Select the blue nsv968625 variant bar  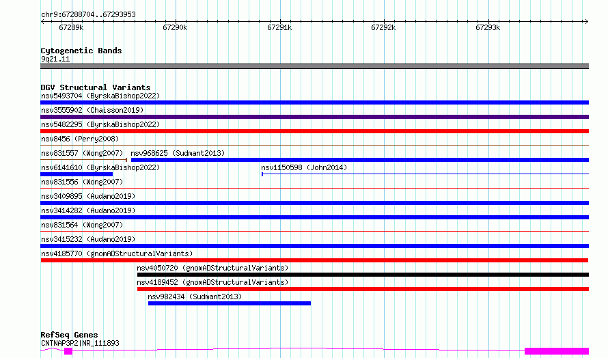(360, 160)
